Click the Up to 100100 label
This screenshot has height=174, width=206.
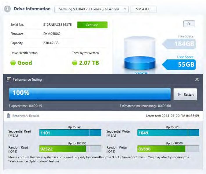[x=77, y=143]
